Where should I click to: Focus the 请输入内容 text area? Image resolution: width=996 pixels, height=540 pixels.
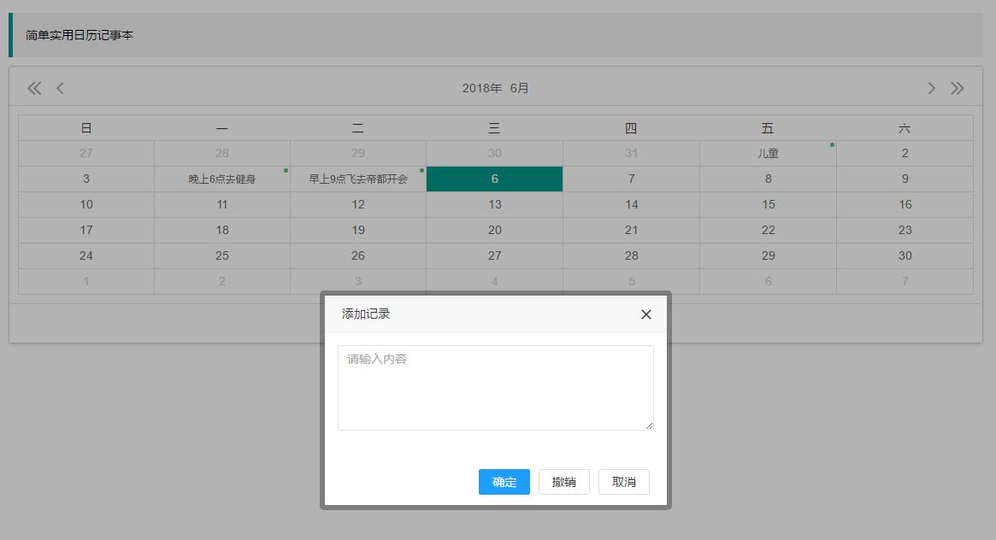(x=496, y=388)
